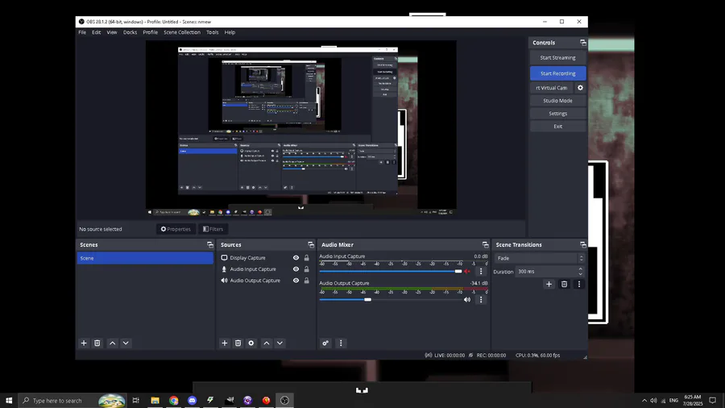Mute Audio Output Capture speaker icon

(467, 300)
